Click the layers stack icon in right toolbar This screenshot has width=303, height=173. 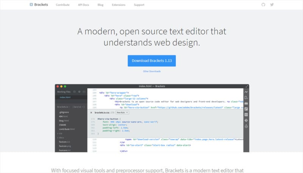tap(246, 126)
